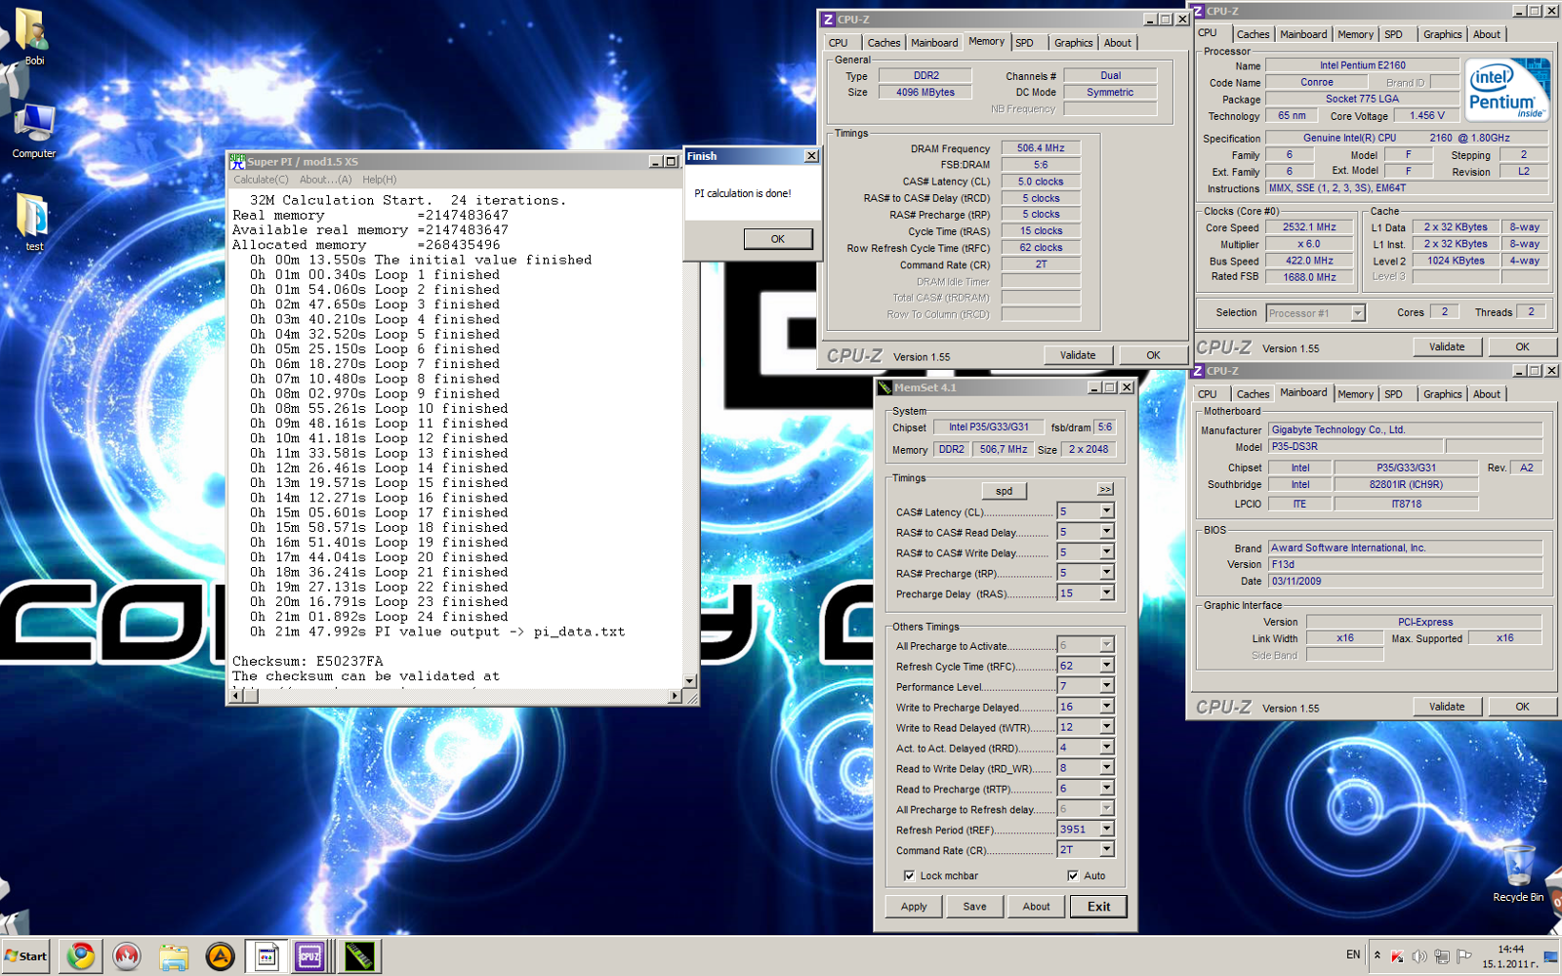Open the RAS# Precharge (tRP) dropdown in MemSet

point(1107,573)
